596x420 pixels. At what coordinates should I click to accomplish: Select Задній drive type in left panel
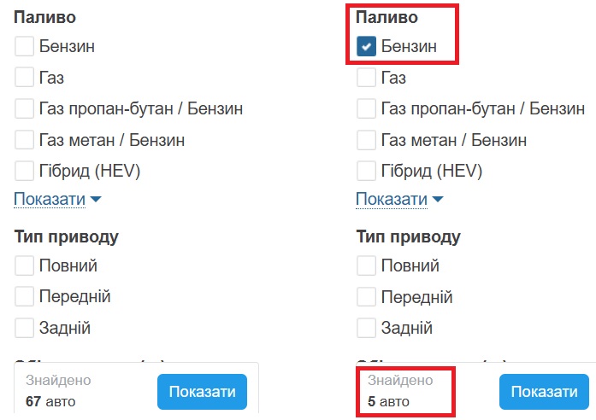pos(25,328)
